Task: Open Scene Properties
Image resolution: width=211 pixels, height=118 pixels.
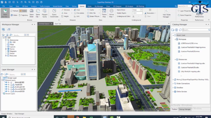Action: pos(185,15)
